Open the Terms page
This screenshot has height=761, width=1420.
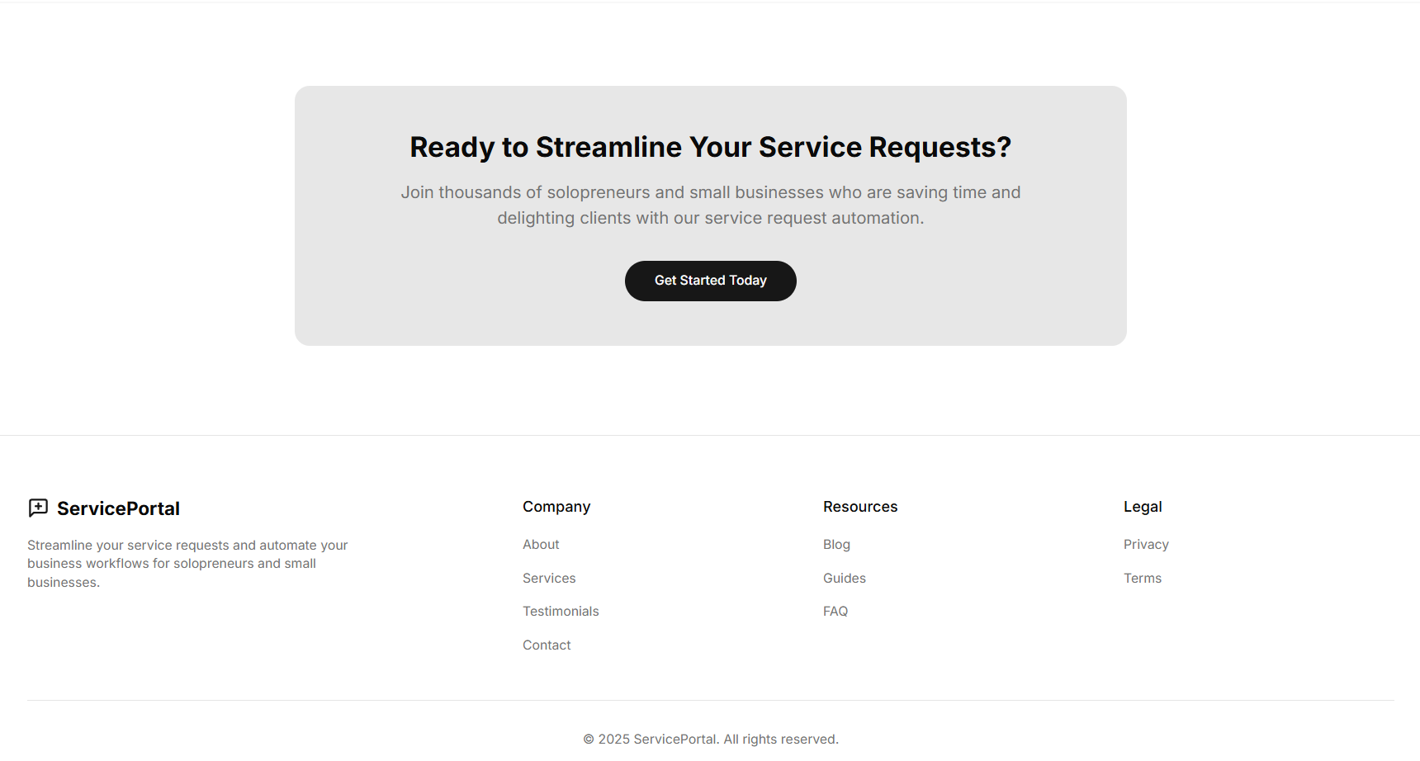(x=1143, y=578)
